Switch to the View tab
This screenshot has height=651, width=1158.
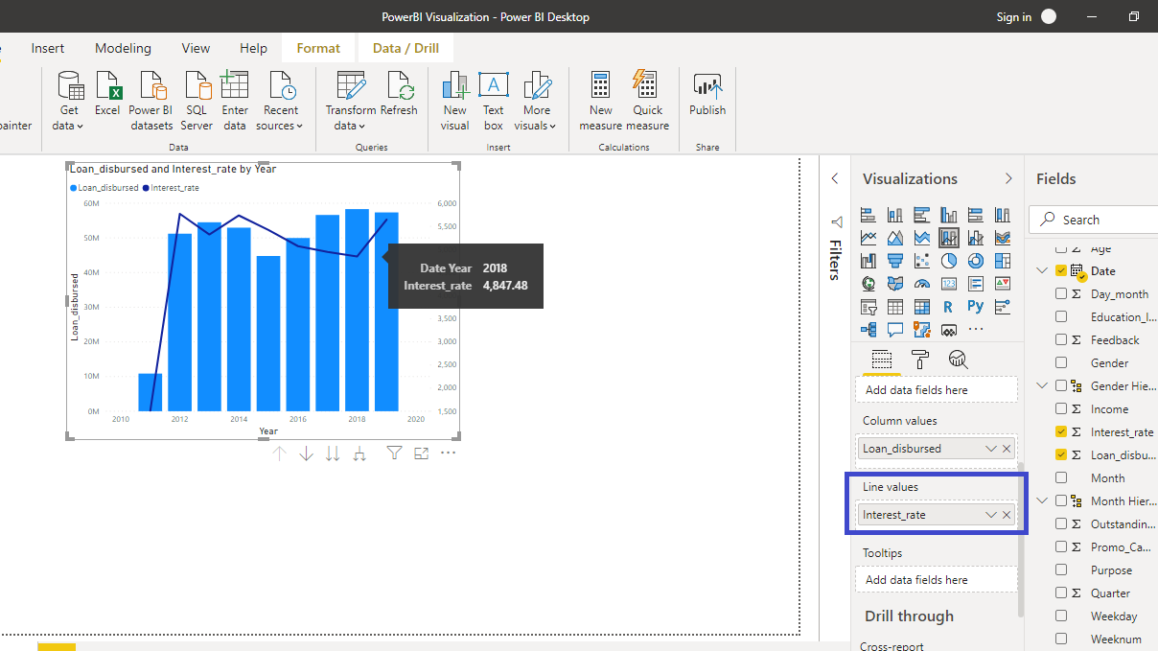point(196,48)
